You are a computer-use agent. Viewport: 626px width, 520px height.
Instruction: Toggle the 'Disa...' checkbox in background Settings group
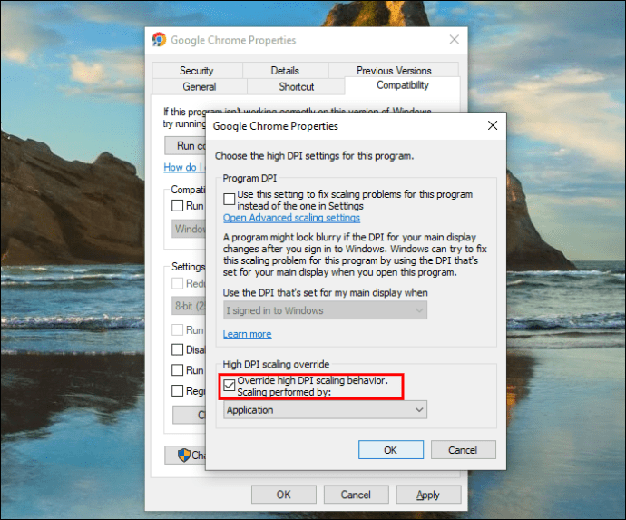click(177, 349)
